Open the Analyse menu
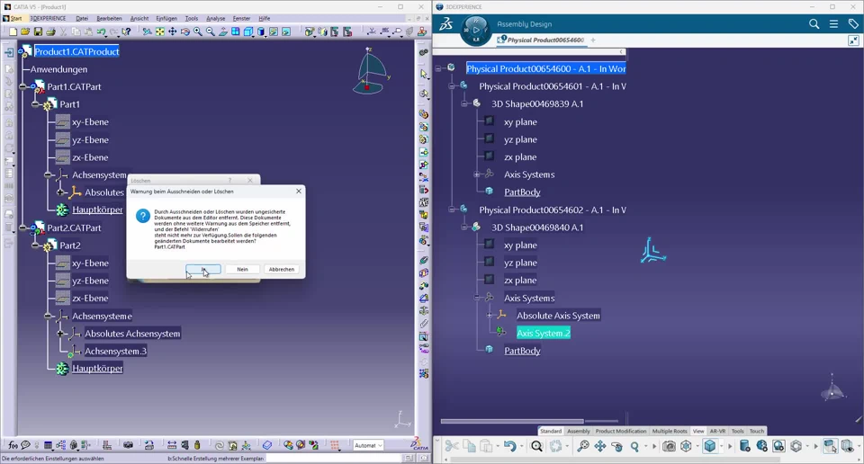Image resolution: width=864 pixels, height=464 pixels. (x=215, y=18)
